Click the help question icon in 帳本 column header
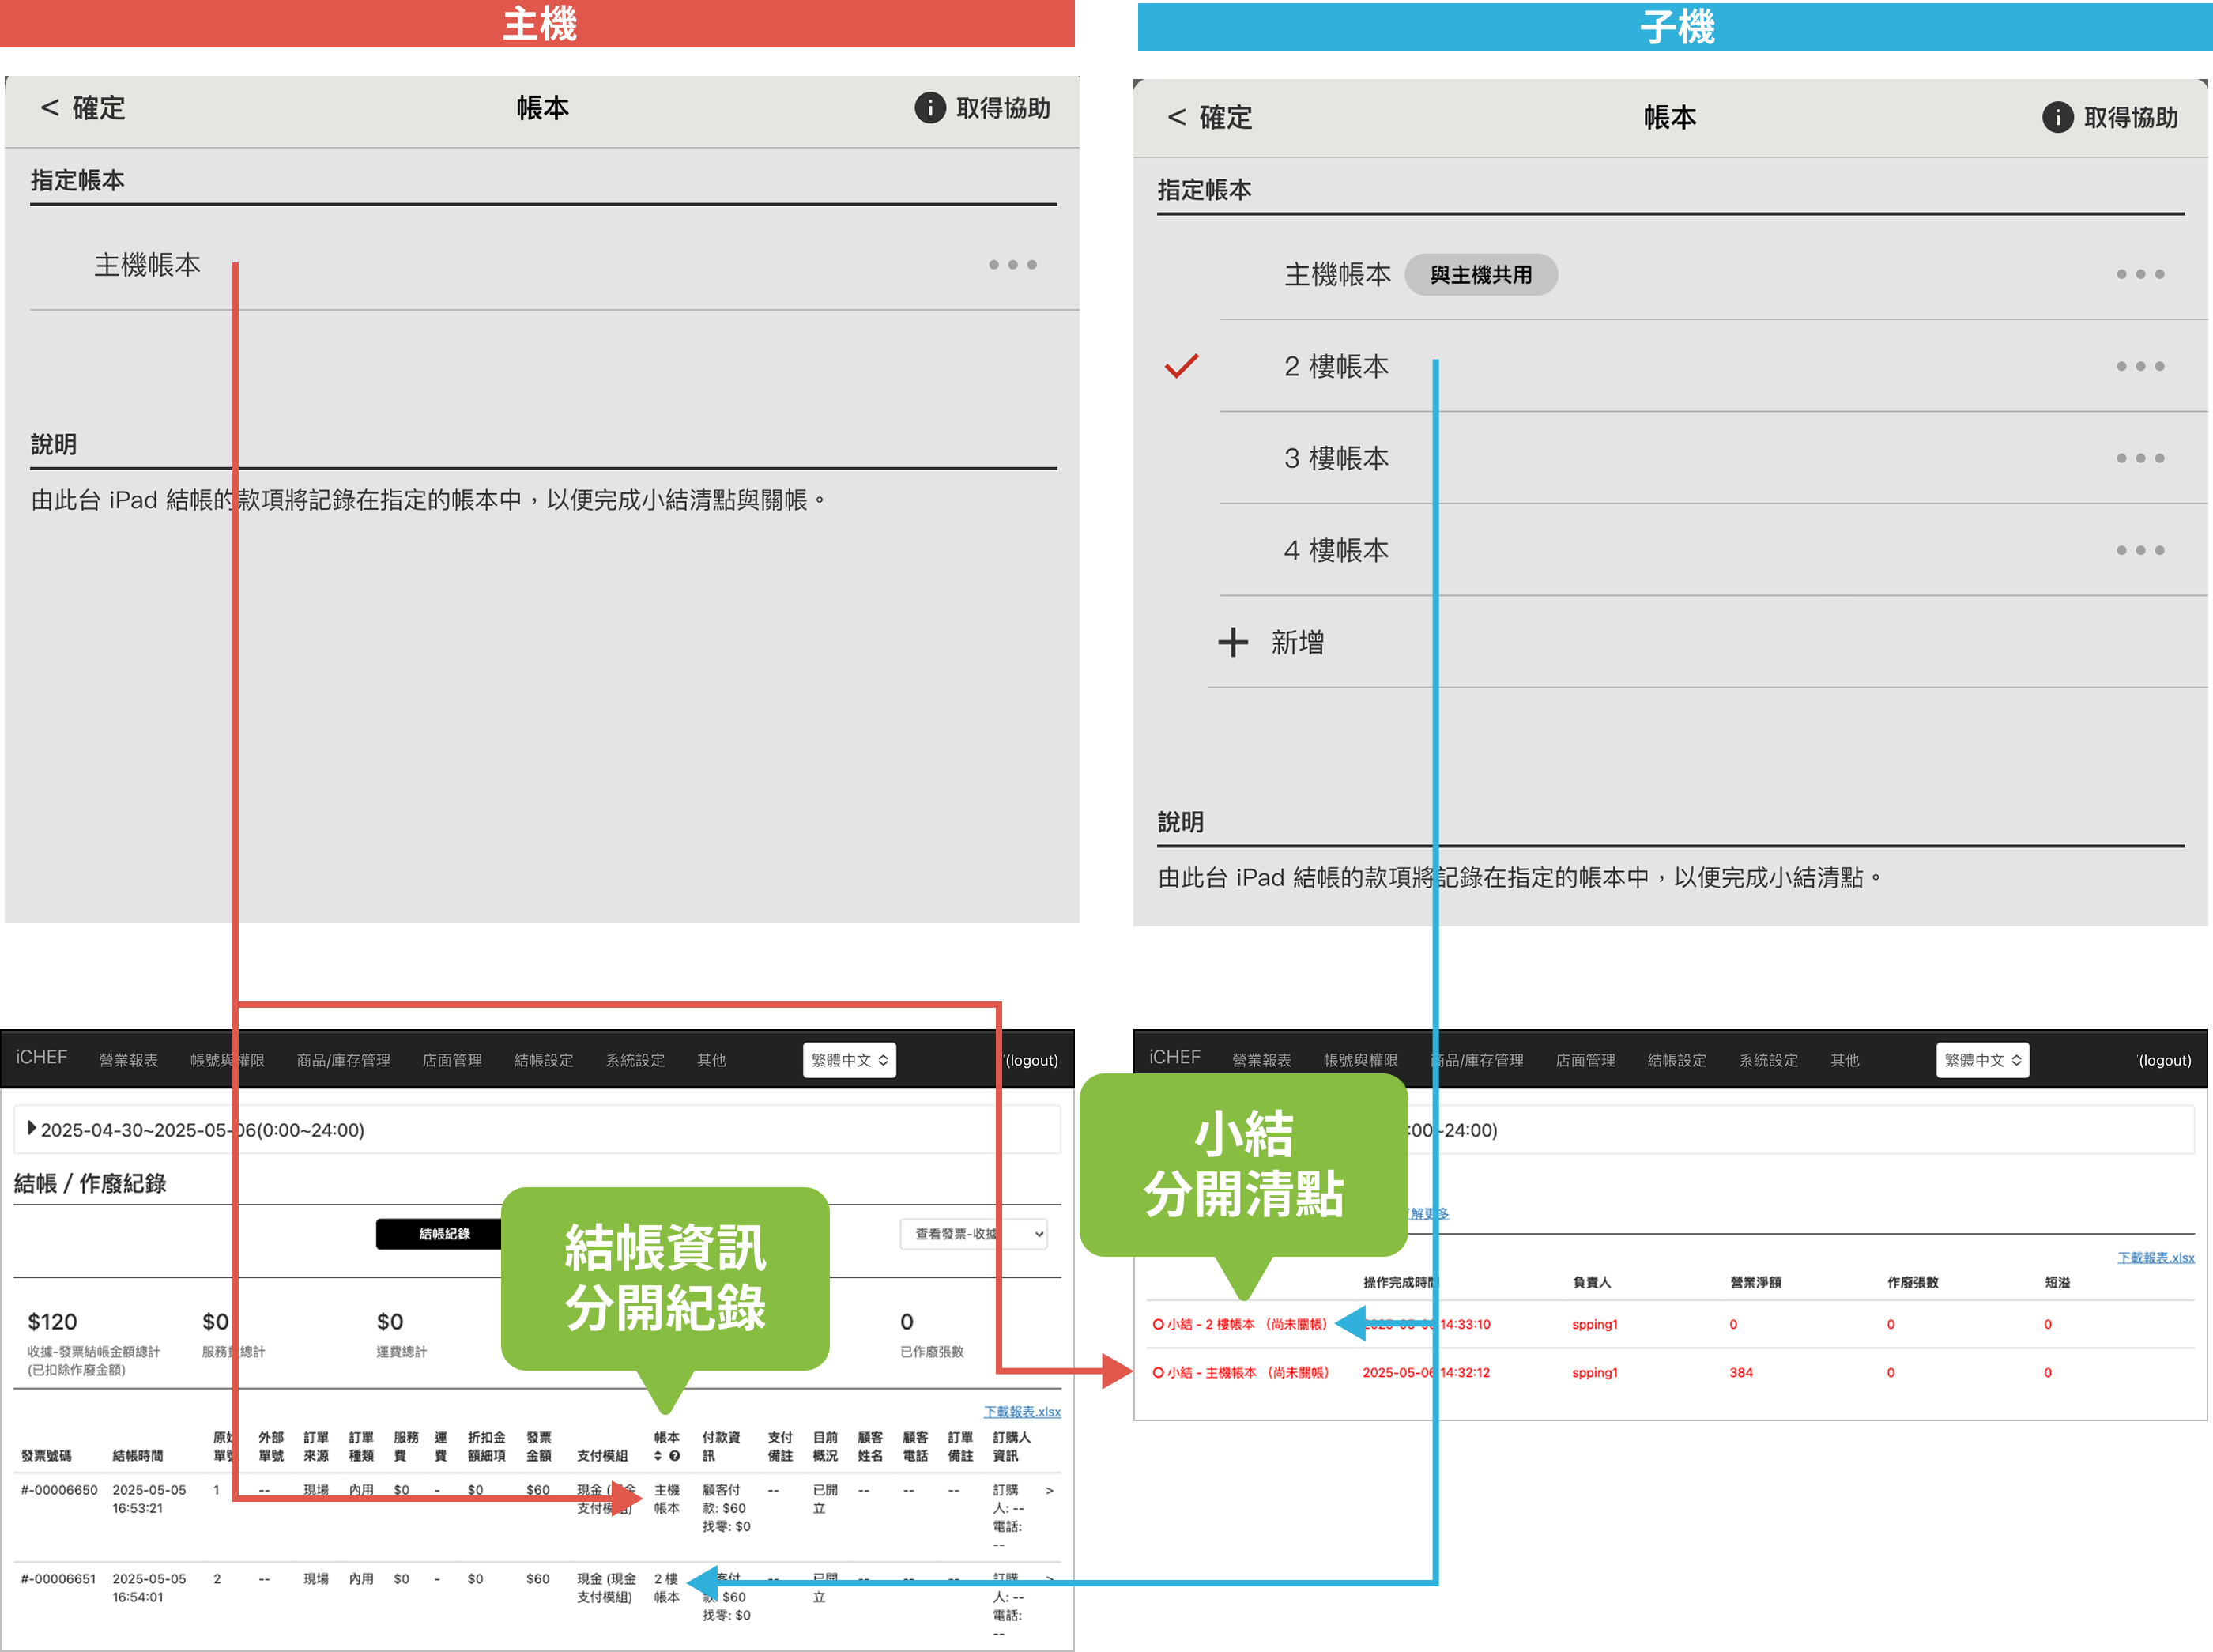 (x=675, y=1456)
